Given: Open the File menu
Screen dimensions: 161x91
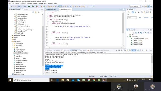Looking at the screenshot, I should (10, 4).
